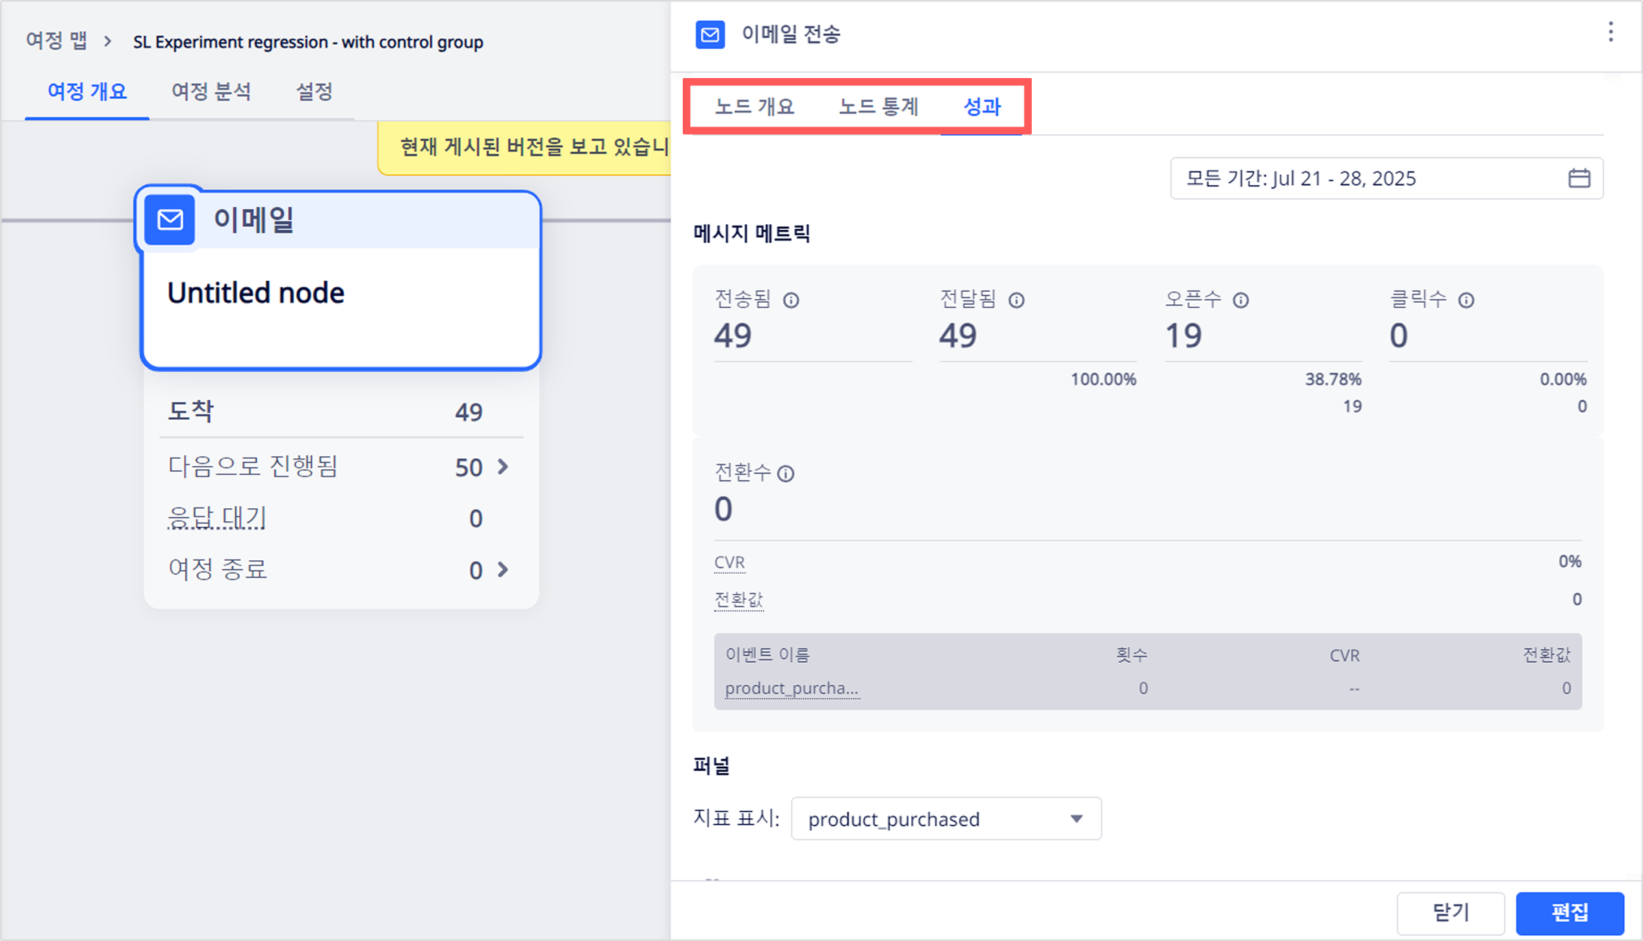The image size is (1643, 941).
Task: Show info for 오픈수 metric
Action: pyautogui.click(x=1241, y=300)
